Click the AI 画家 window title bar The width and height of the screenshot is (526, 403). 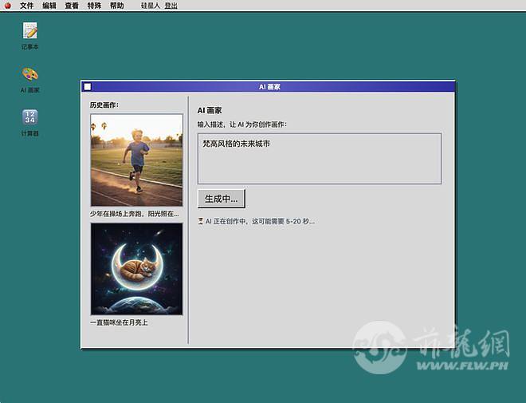(269, 87)
